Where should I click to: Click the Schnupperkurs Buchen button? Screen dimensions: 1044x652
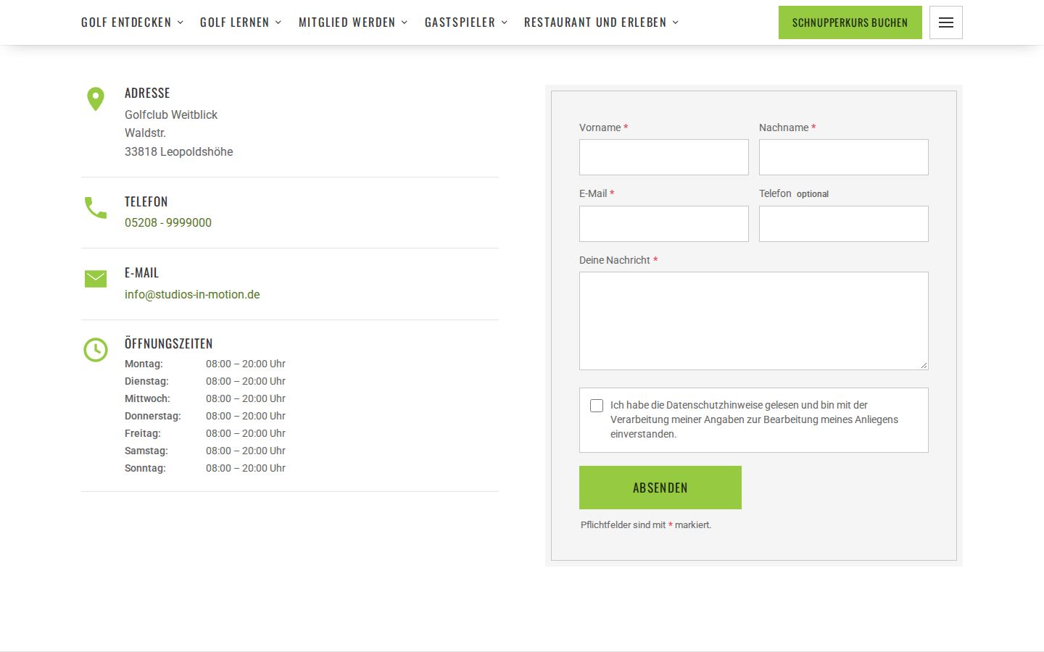[x=850, y=22]
